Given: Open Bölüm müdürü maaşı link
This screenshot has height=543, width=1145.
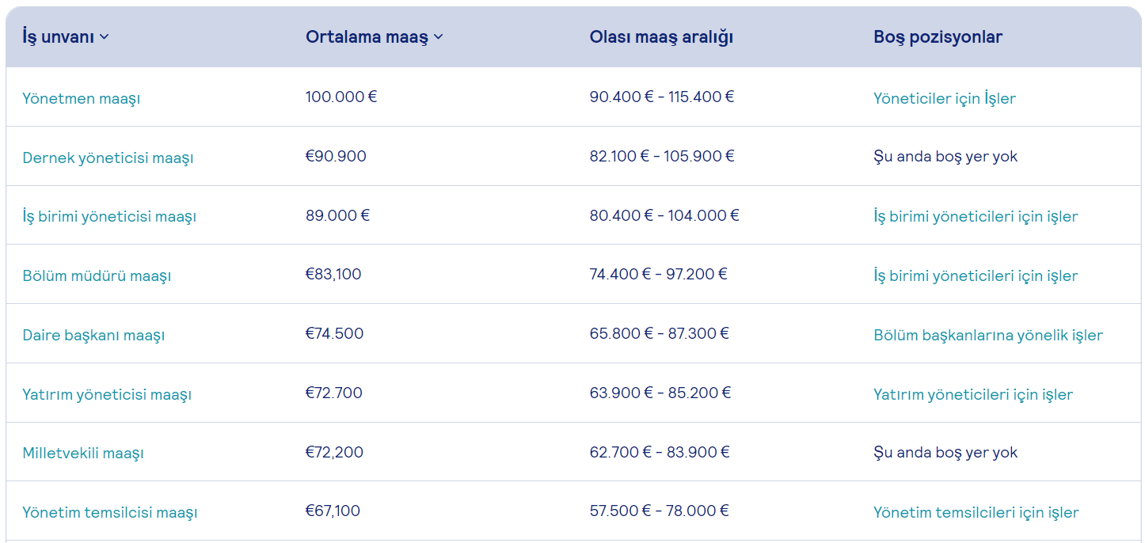Looking at the screenshot, I should pyautogui.click(x=97, y=276).
